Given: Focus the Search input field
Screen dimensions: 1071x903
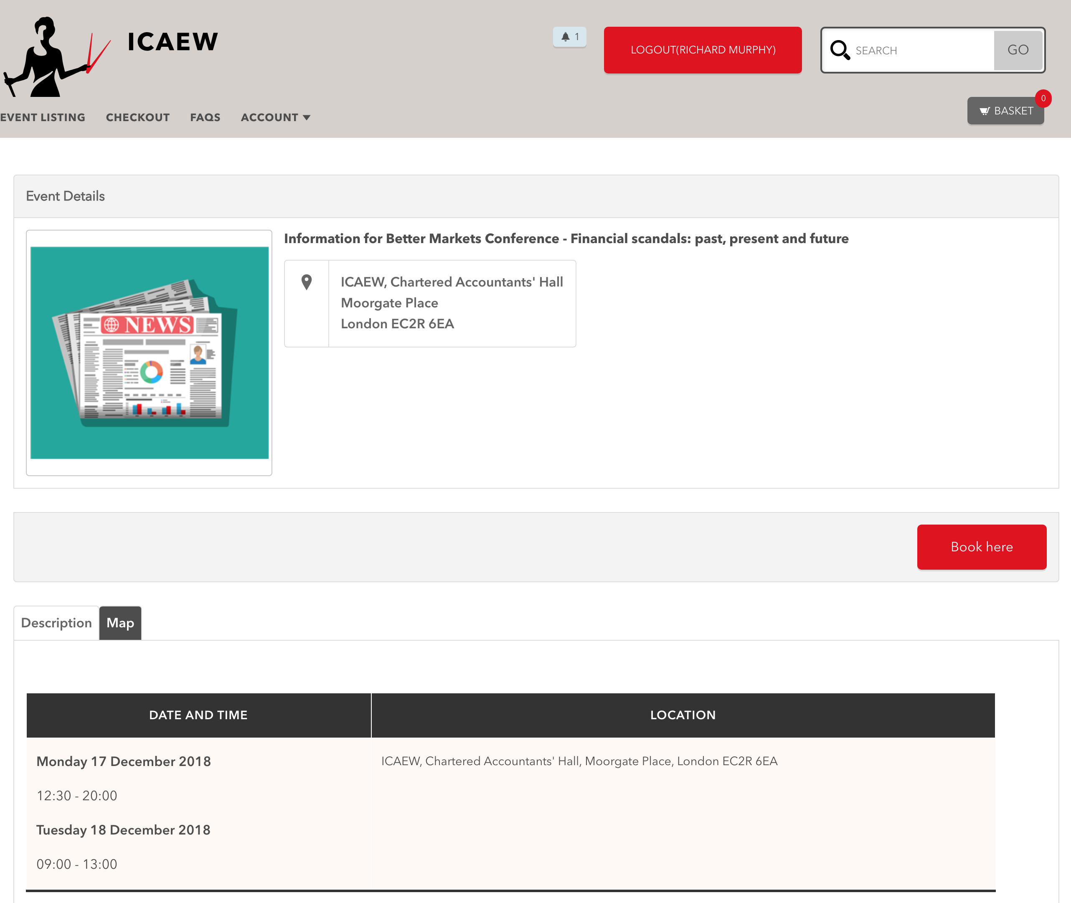Looking at the screenshot, I should coord(921,50).
